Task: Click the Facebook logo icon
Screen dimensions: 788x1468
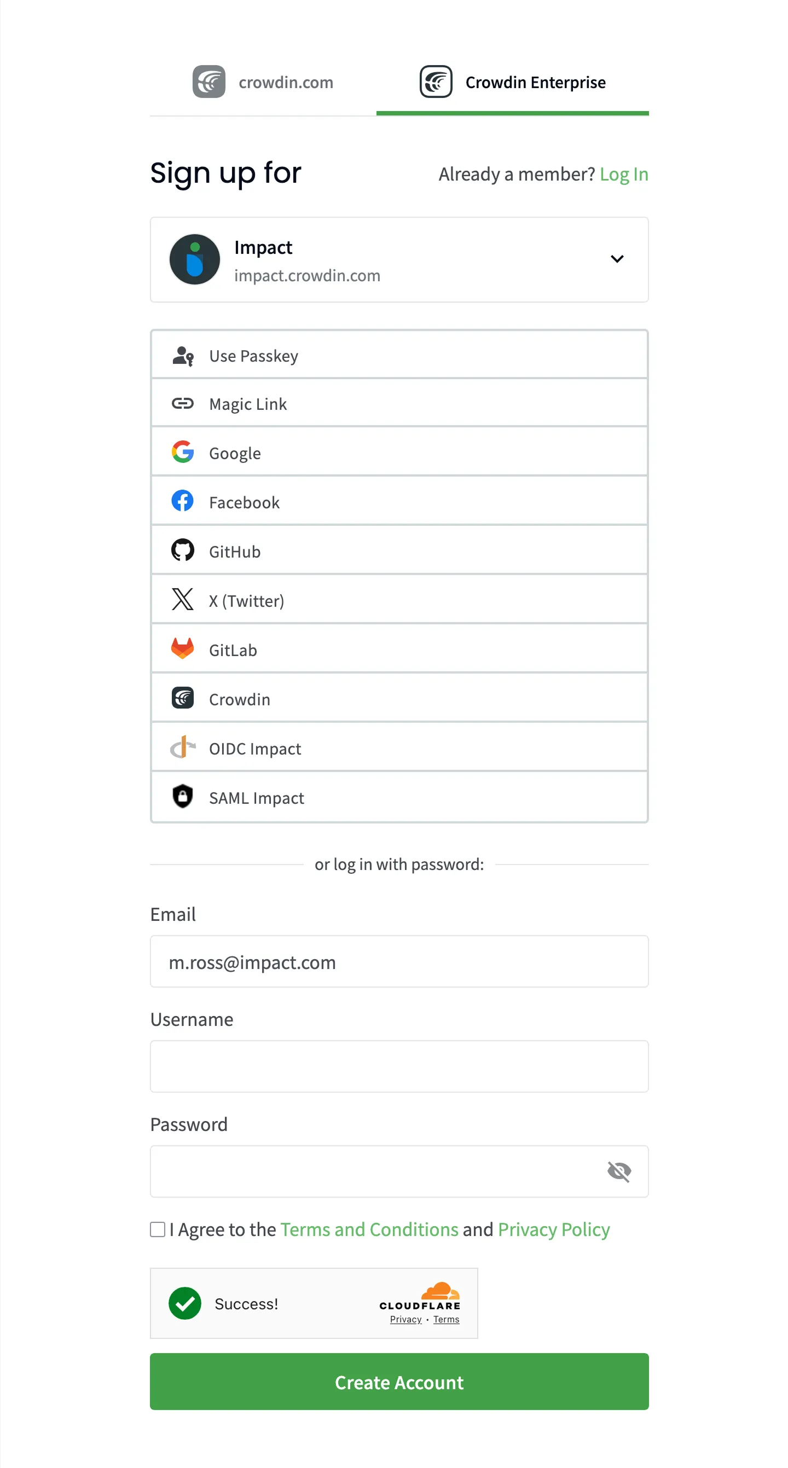Action: coord(182,501)
